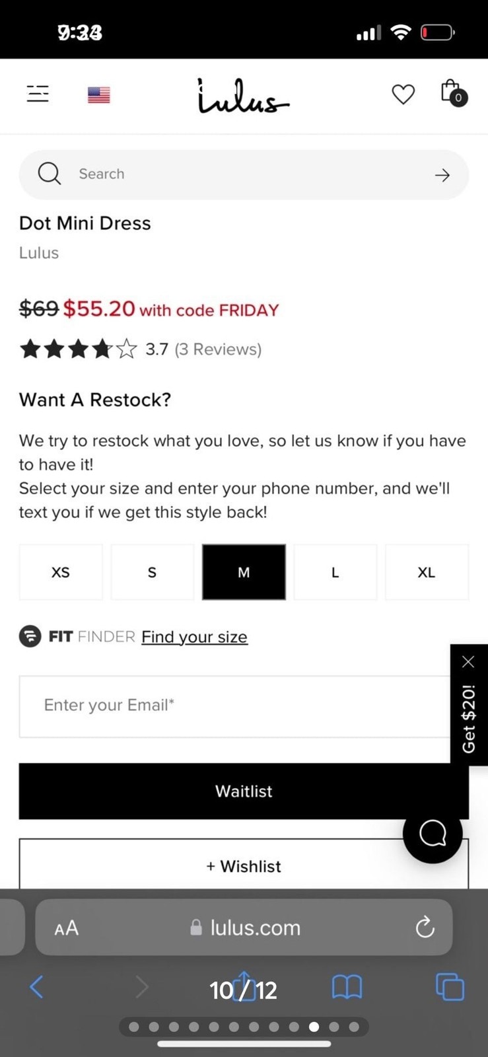The width and height of the screenshot is (488, 1057).
Task: Submit search with the arrow icon
Action: click(442, 175)
